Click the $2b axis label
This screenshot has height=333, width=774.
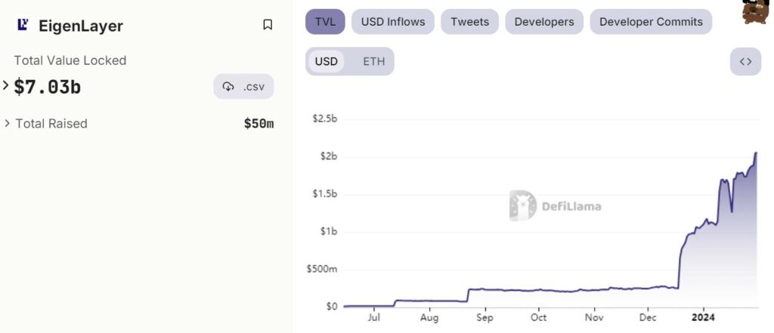tap(328, 156)
